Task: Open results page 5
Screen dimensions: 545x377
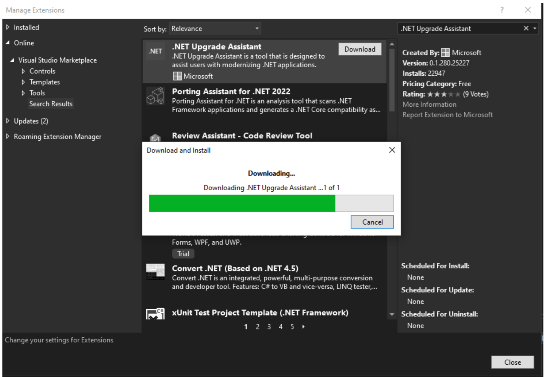Action: tap(292, 326)
